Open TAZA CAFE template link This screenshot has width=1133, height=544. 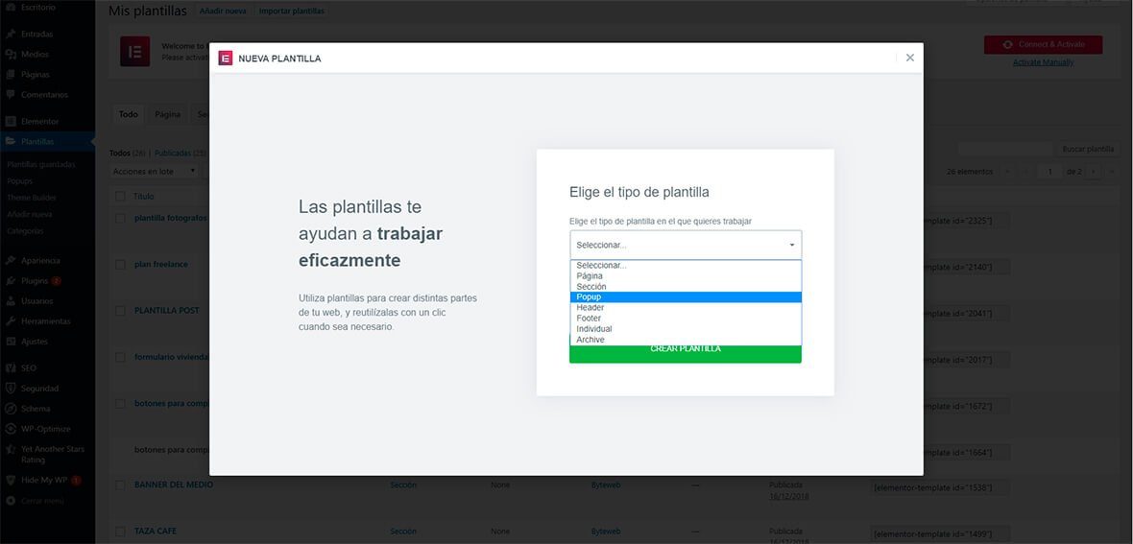tap(156, 531)
